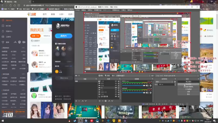
Task: Click first teammate avatar in 5E panel
Action: click(57, 48)
